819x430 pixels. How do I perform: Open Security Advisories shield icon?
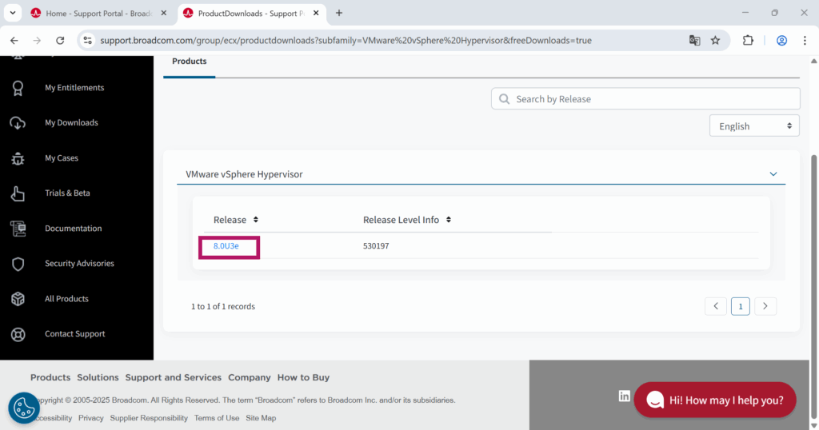pos(18,264)
